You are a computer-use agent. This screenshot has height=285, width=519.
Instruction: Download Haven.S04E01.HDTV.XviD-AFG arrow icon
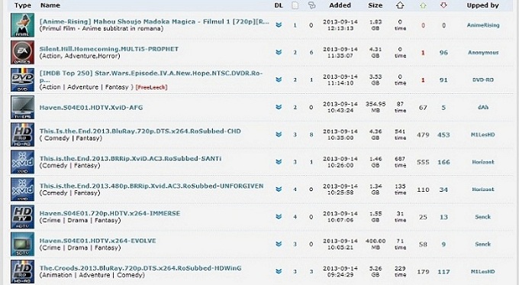tap(279, 108)
